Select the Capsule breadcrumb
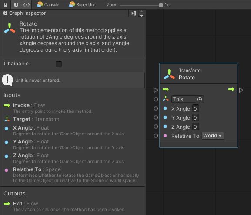Screen dimensions: 251x215 pos(48,5)
